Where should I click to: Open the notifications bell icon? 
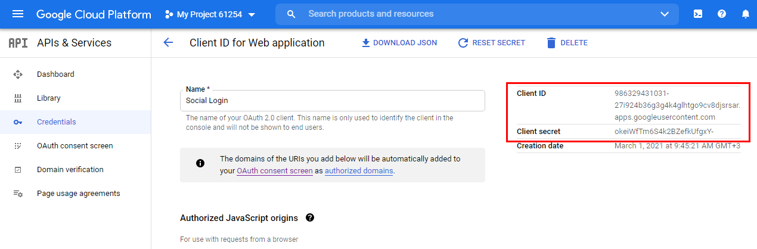point(745,14)
